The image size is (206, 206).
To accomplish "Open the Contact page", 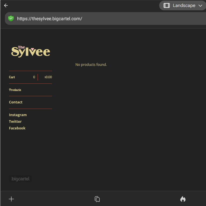I will pos(16,102).
